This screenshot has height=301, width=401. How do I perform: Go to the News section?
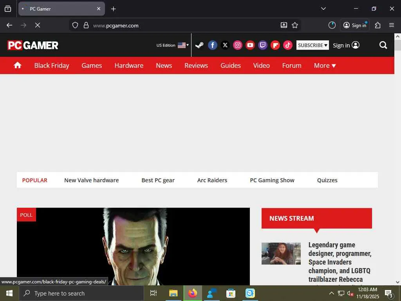(x=164, y=65)
